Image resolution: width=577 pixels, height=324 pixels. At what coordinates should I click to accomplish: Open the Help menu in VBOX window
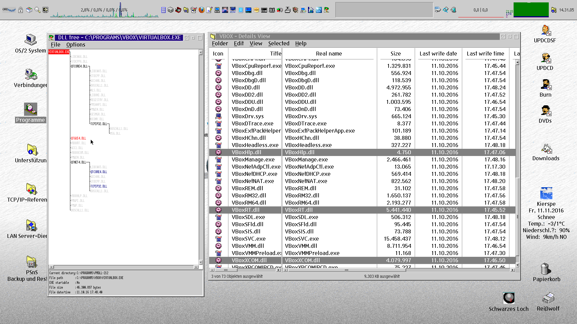tap(301, 43)
